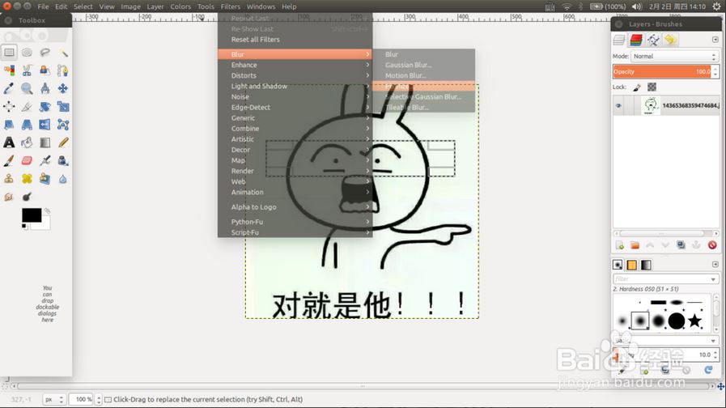Select the Shear tool
The height and width of the screenshot is (408, 726).
9,125
